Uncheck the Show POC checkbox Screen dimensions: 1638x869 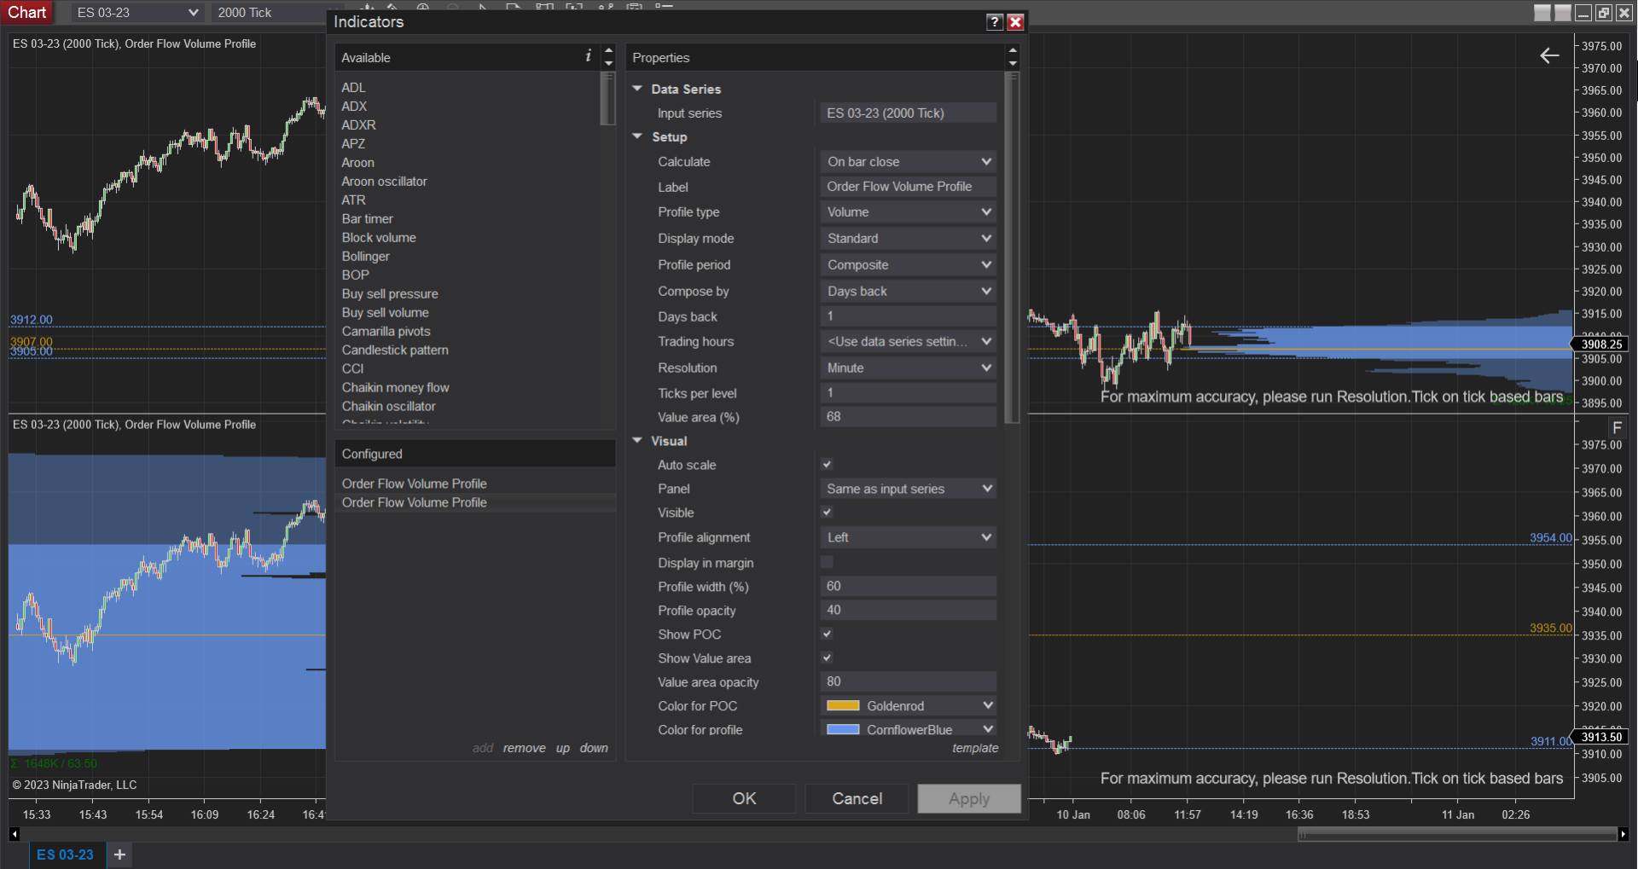coord(827,634)
